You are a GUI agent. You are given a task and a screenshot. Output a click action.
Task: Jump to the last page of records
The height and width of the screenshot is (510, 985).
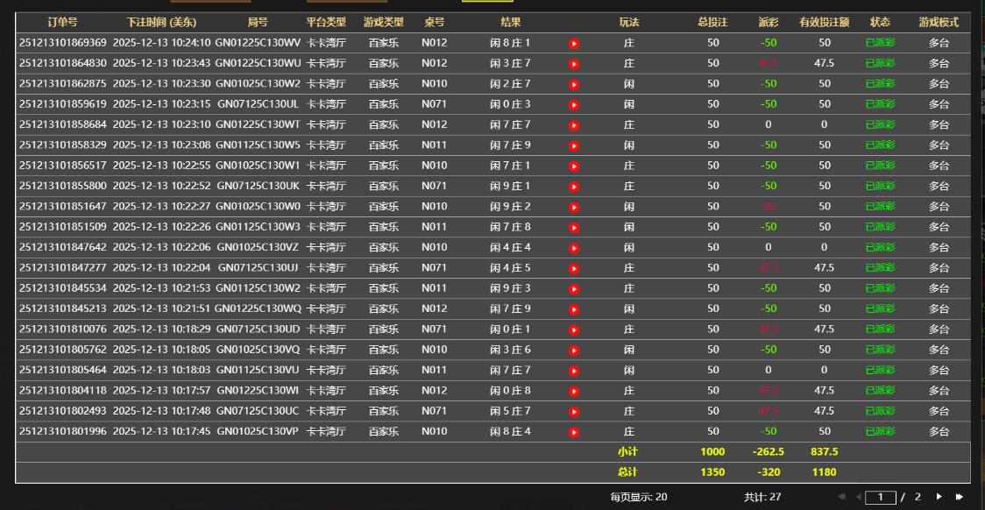[x=960, y=497]
